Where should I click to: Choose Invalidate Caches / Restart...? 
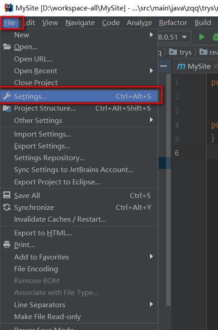tap(79, 219)
